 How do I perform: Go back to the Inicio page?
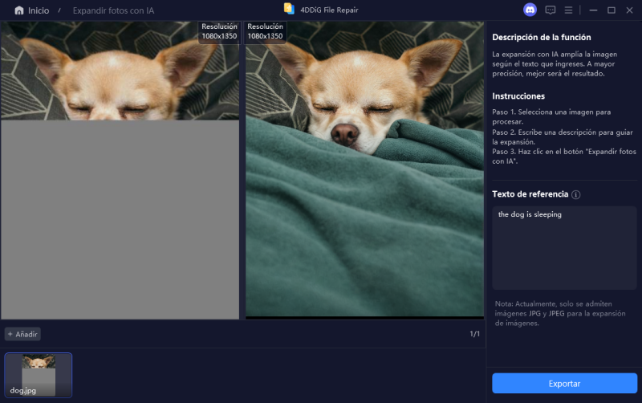pyautogui.click(x=39, y=10)
